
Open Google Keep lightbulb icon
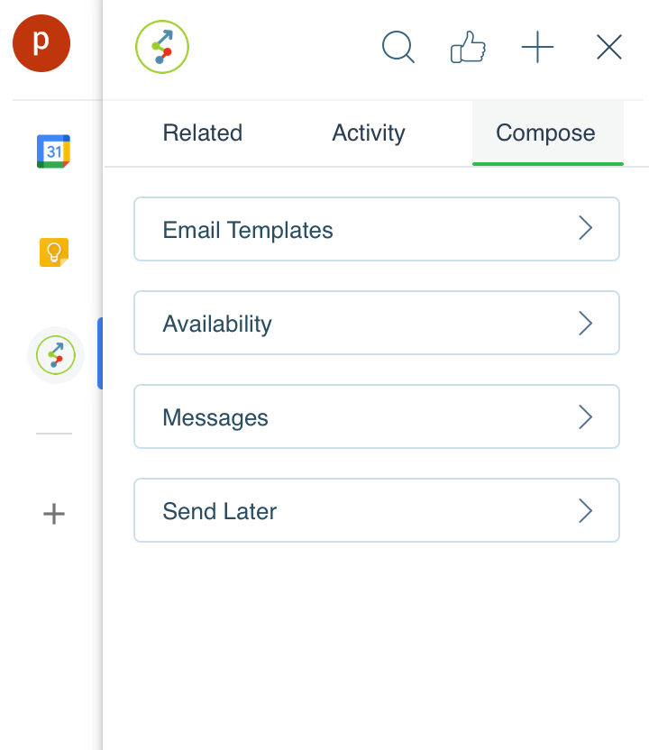click(x=53, y=252)
